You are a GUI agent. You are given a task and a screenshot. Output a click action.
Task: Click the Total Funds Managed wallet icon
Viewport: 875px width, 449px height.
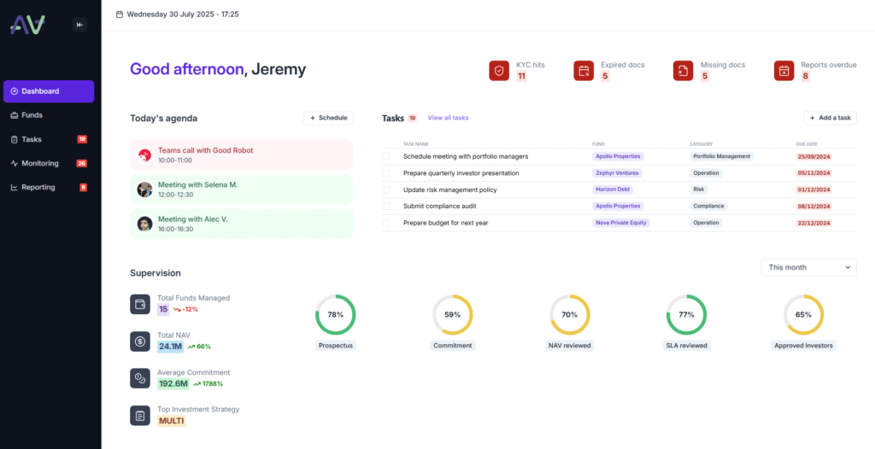click(x=140, y=304)
